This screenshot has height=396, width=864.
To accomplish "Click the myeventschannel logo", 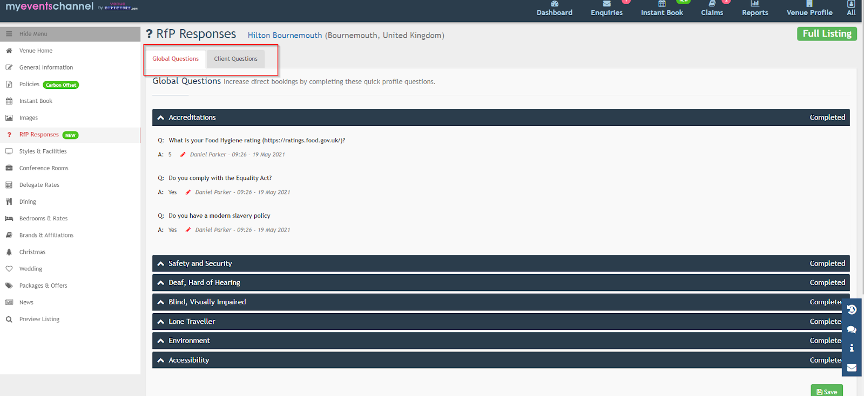I will [50, 6].
